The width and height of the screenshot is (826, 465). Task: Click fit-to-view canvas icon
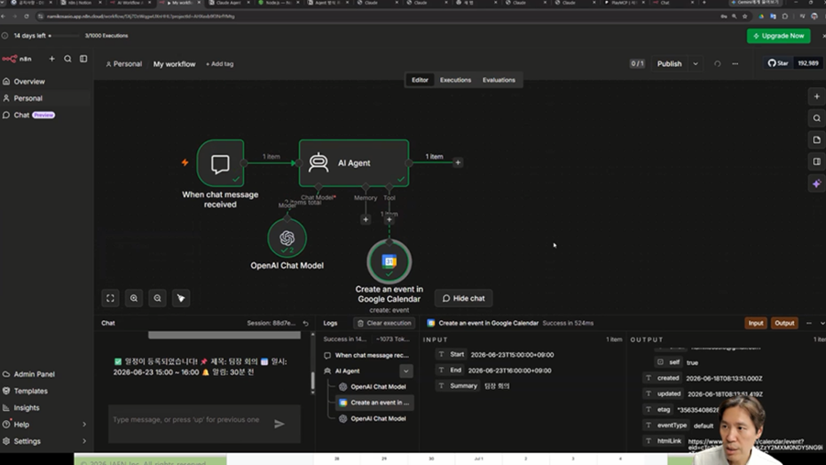coord(110,298)
